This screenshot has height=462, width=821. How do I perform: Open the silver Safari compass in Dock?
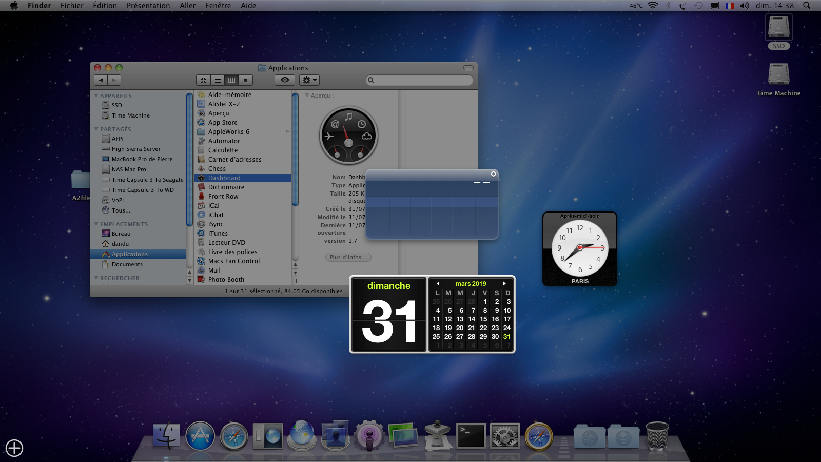234,436
